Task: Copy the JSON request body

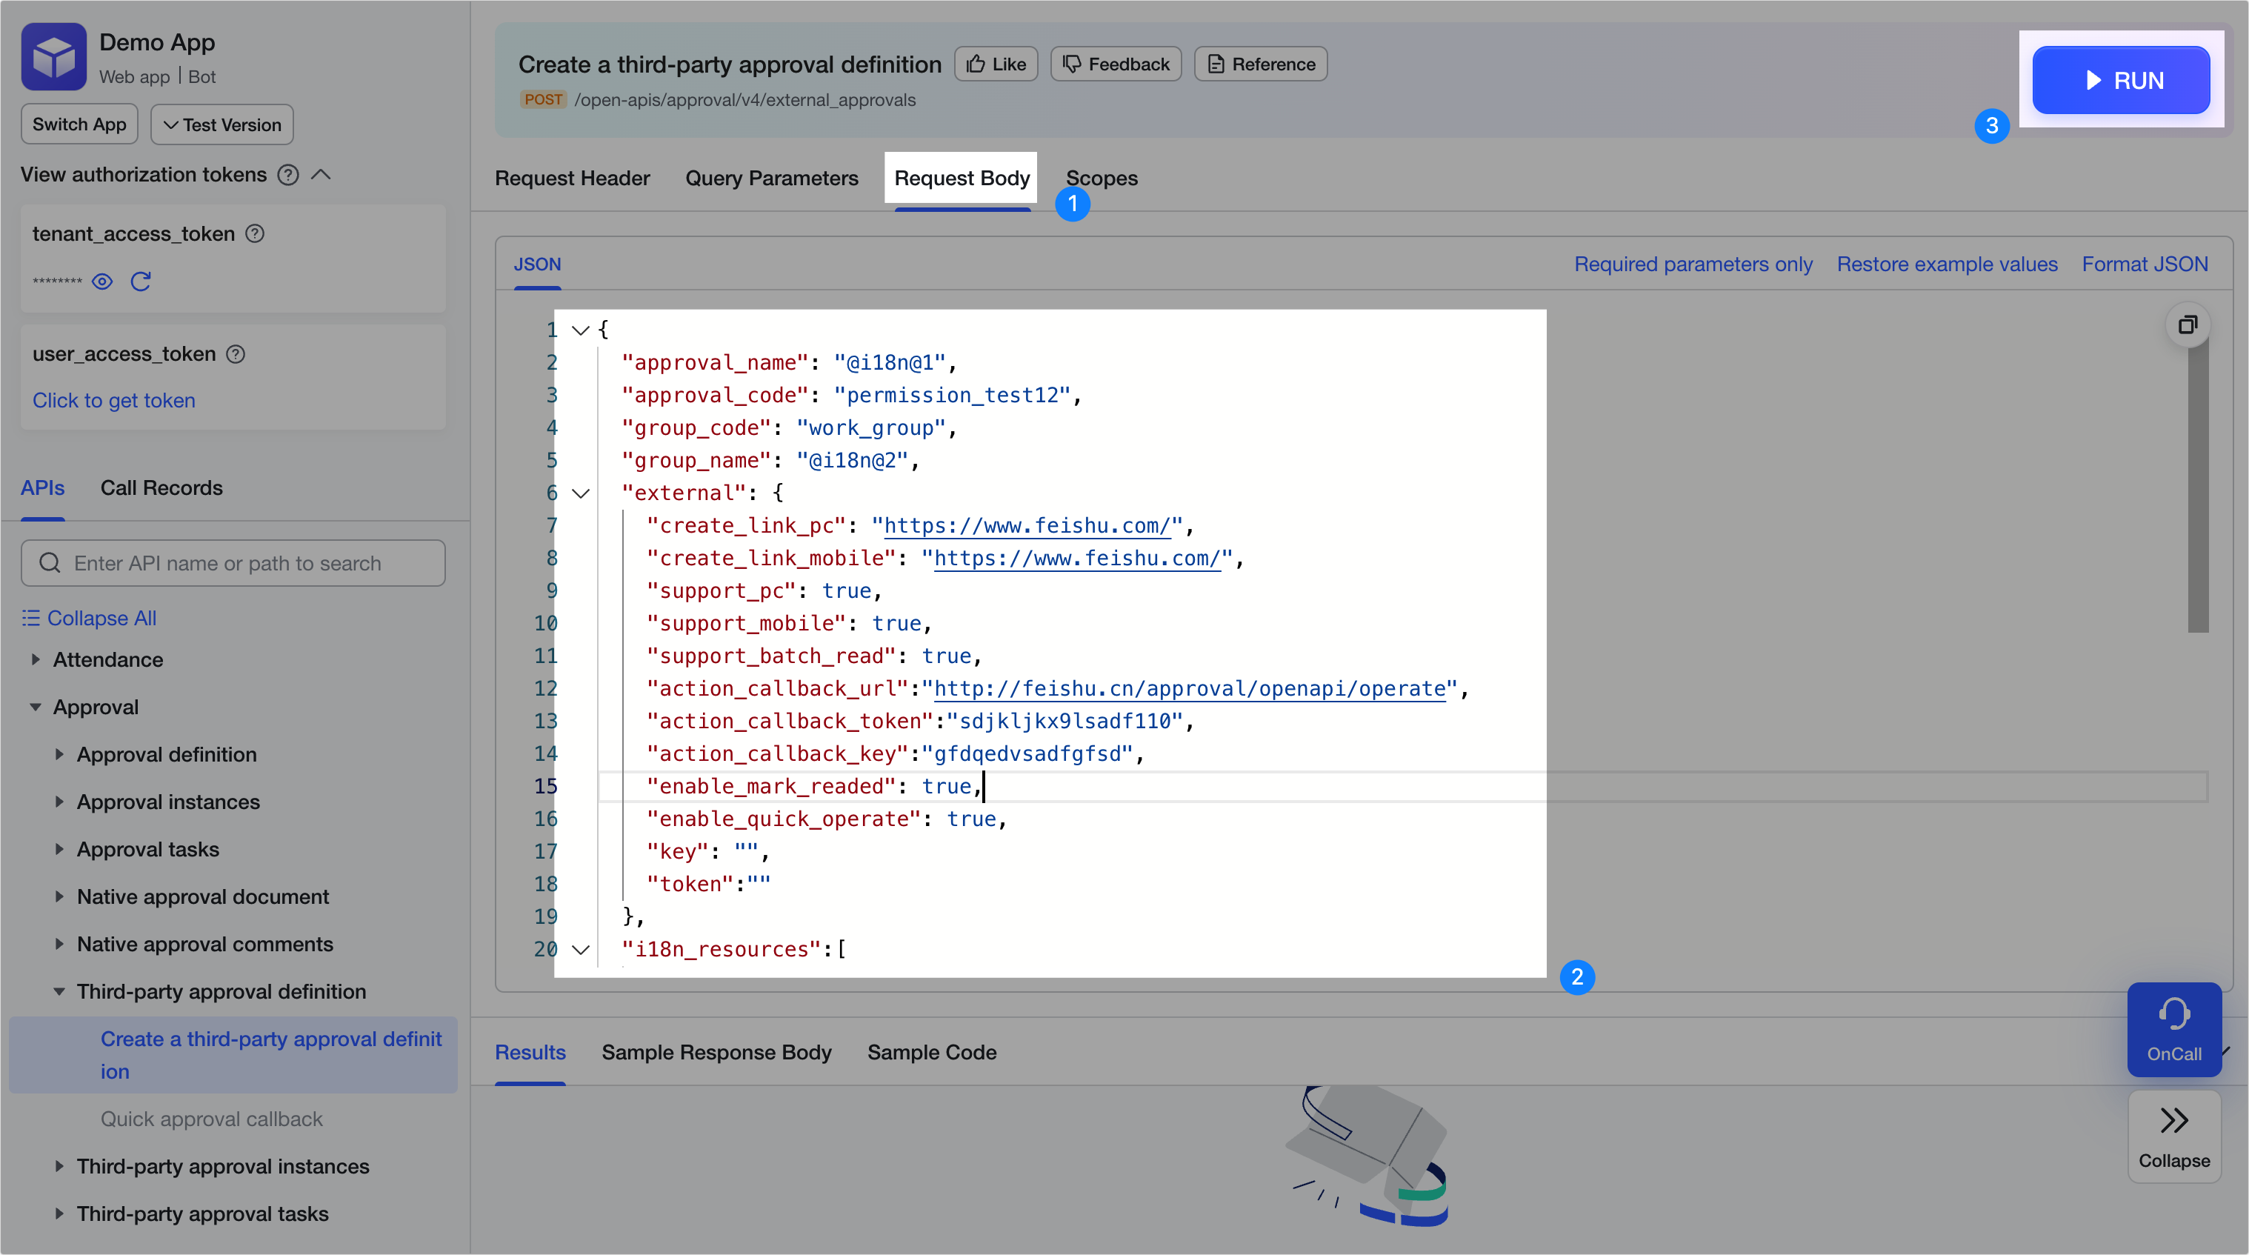Action: tap(2187, 325)
